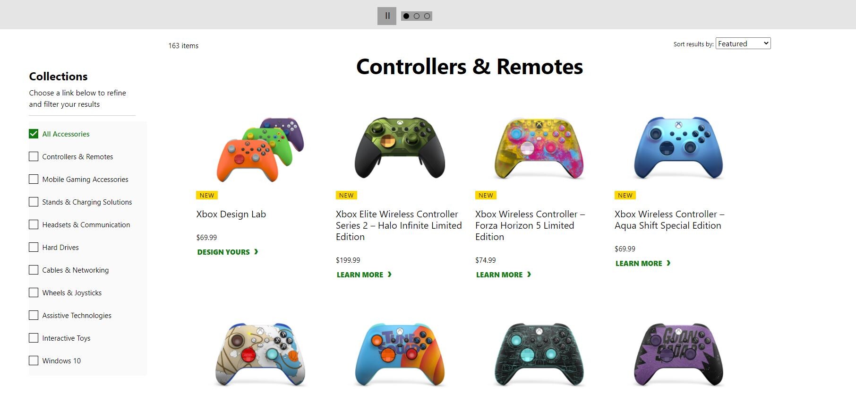Select the third carousel slide dot

coord(427,16)
